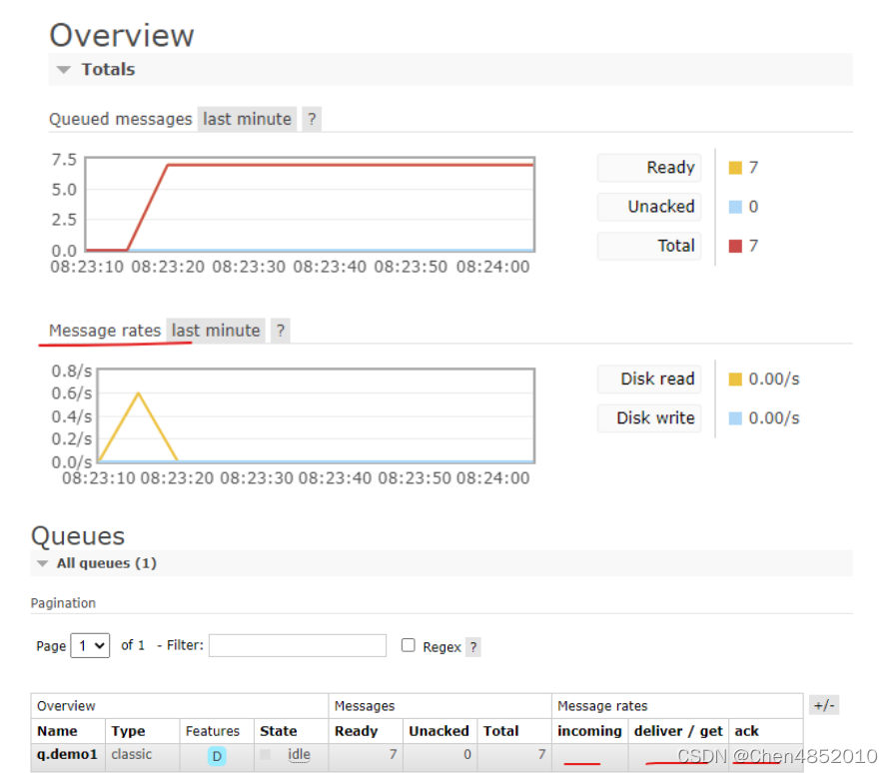Click the Pagination label
The image size is (893, 773).
pos(63,603)
